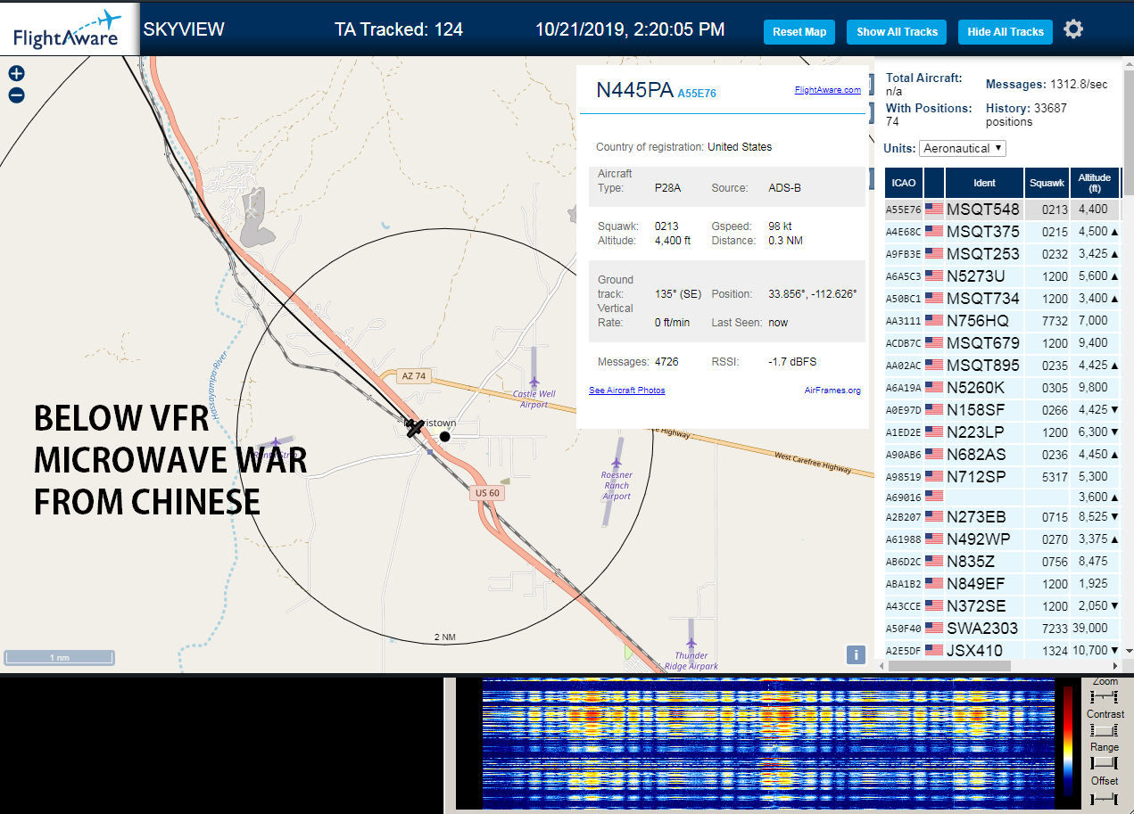Select N5260K aircraft row
The height and width of the screenshot is (814, 1134).
coord(1002,388)
